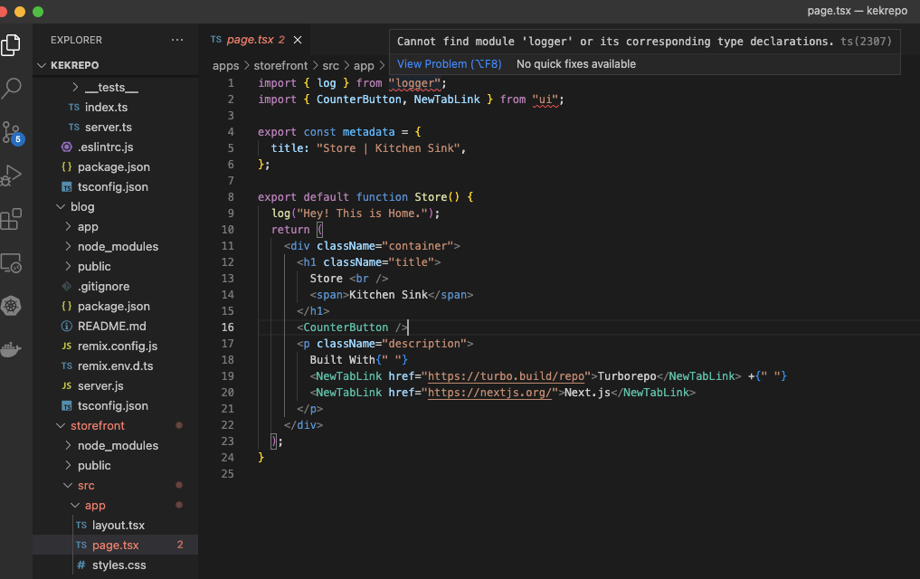920x579 pixels.
Task: Open package.json in blog folder
Action: point(115,306)
